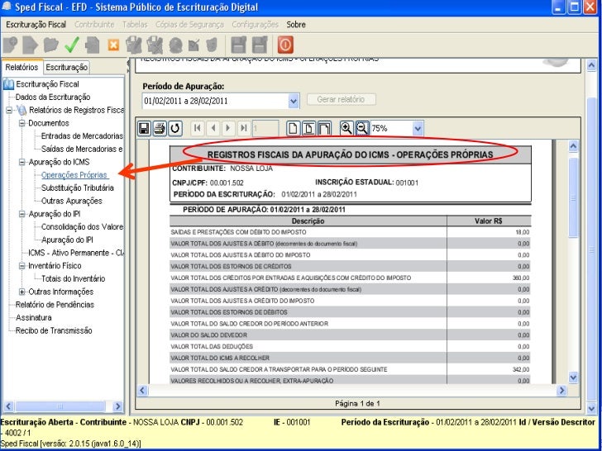Viewport: 602px width, 451px height.
Task: Go to the report's last page
Action: click(244, 128)
